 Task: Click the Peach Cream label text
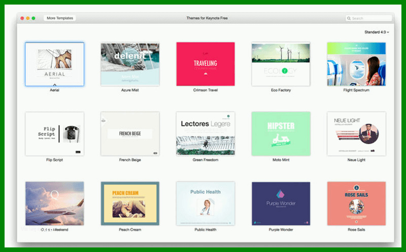pos(130,230)
